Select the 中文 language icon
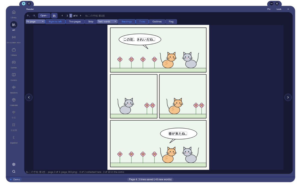 (x=14, y=112)
